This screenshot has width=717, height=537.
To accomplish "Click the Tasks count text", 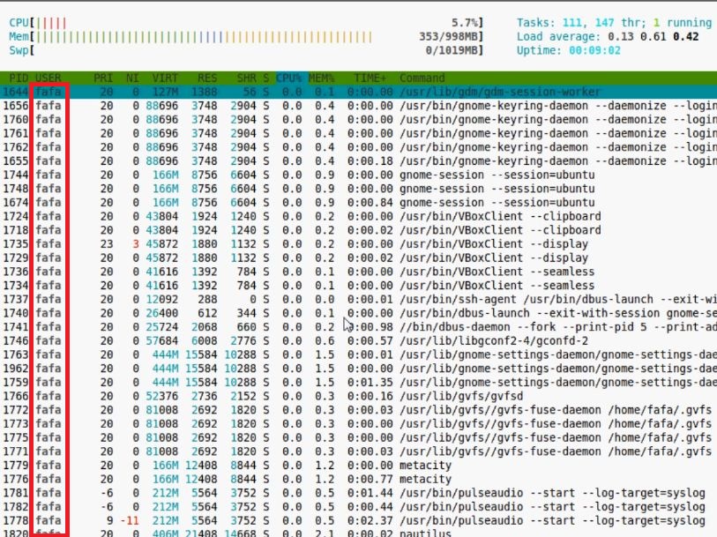I will tap(614, 23).
